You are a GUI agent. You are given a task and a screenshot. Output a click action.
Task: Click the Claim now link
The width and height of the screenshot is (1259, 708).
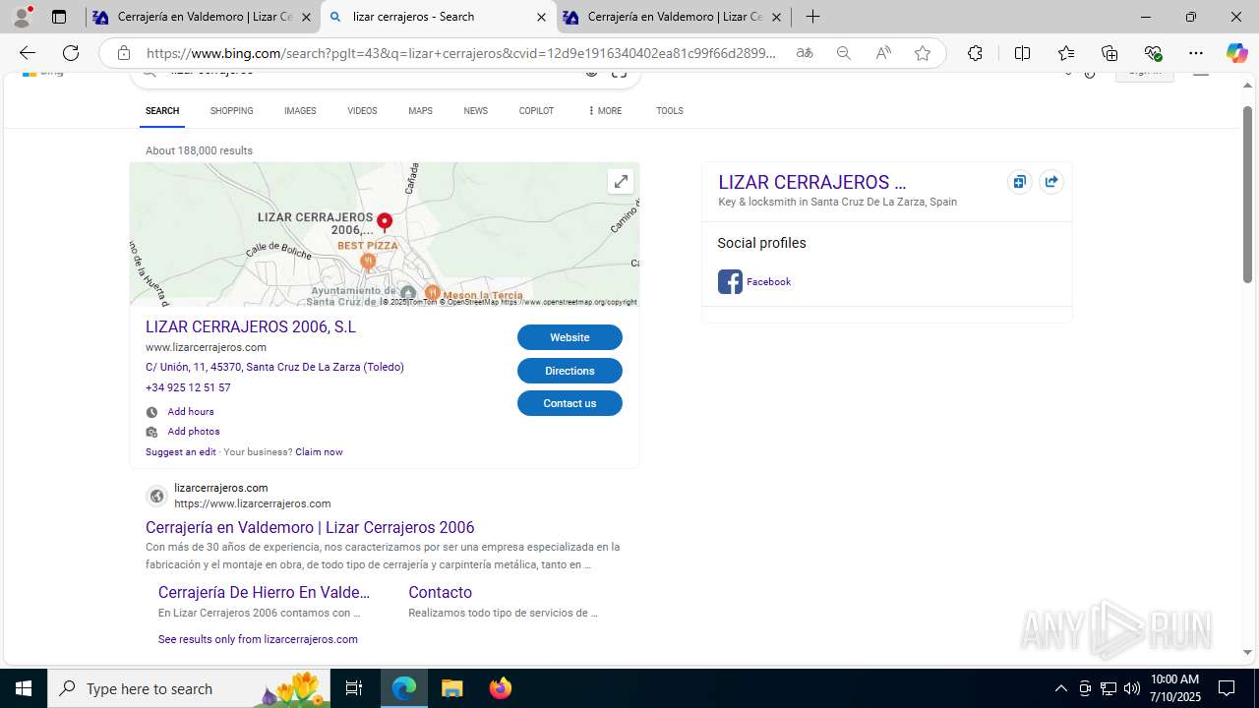point(319,452)
